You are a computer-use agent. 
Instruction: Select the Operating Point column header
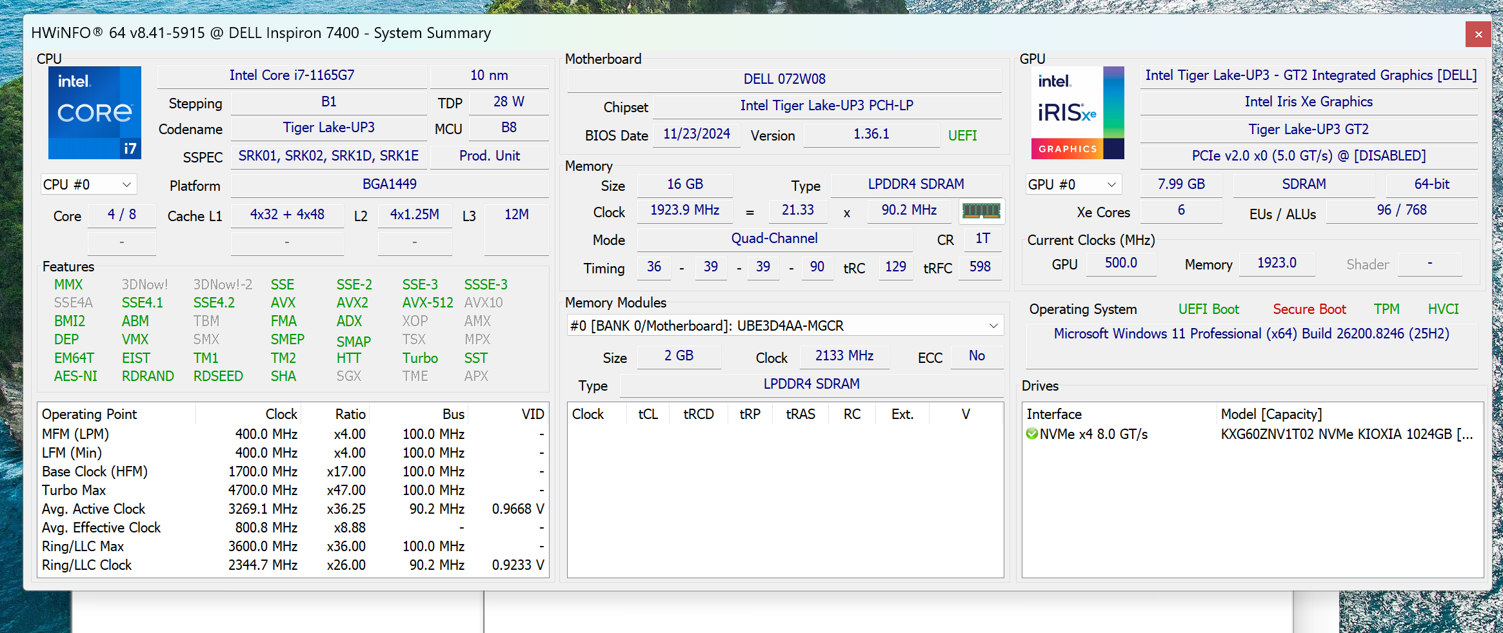(x=116, y=414)
